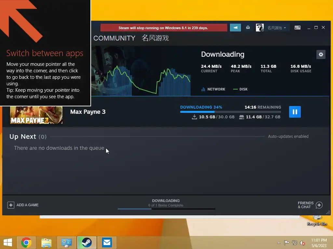This screenshot has height=249, width=333.
Task: Open Control Panel taskbar icon
Action: [66, 243]
